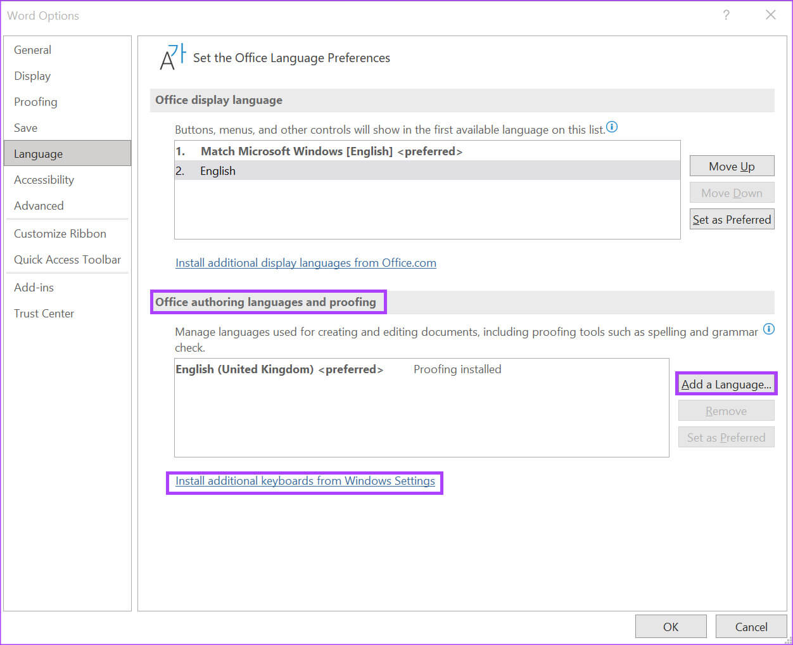Screen dimensions: 793x645
Task: Open the Add-ins category
Action: coord(67,288)
